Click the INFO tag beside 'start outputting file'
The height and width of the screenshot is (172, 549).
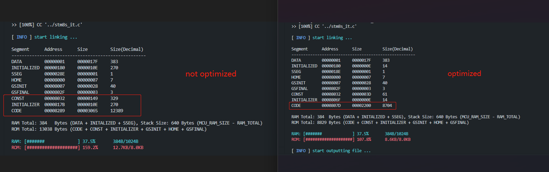(301, 151)
